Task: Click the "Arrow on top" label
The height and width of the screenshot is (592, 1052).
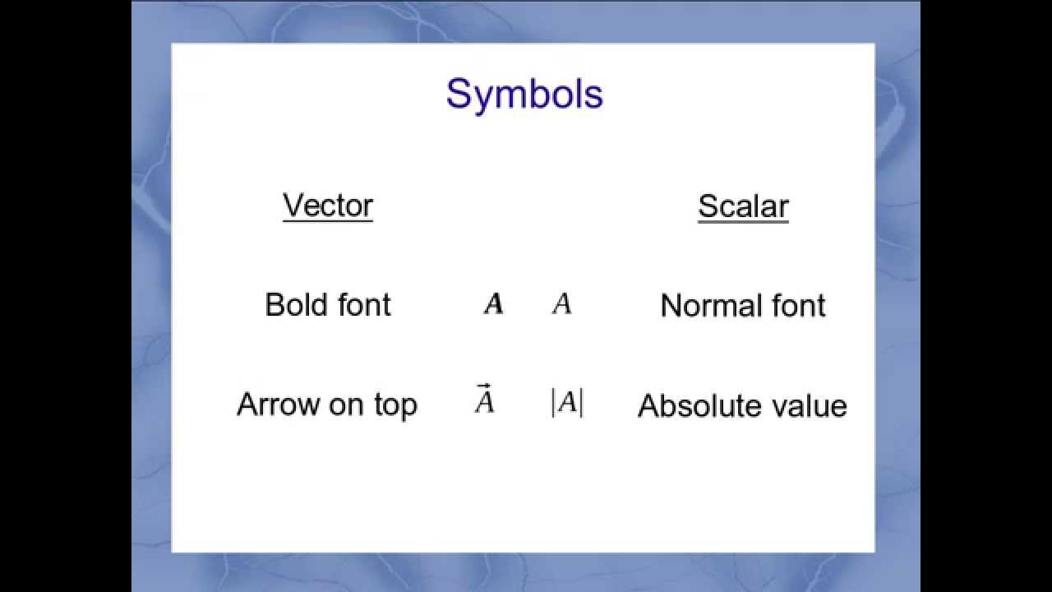Action: [x=327, y=405]
